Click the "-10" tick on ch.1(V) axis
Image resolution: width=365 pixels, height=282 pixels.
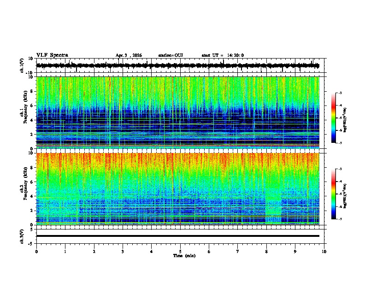tap(30, 73)
